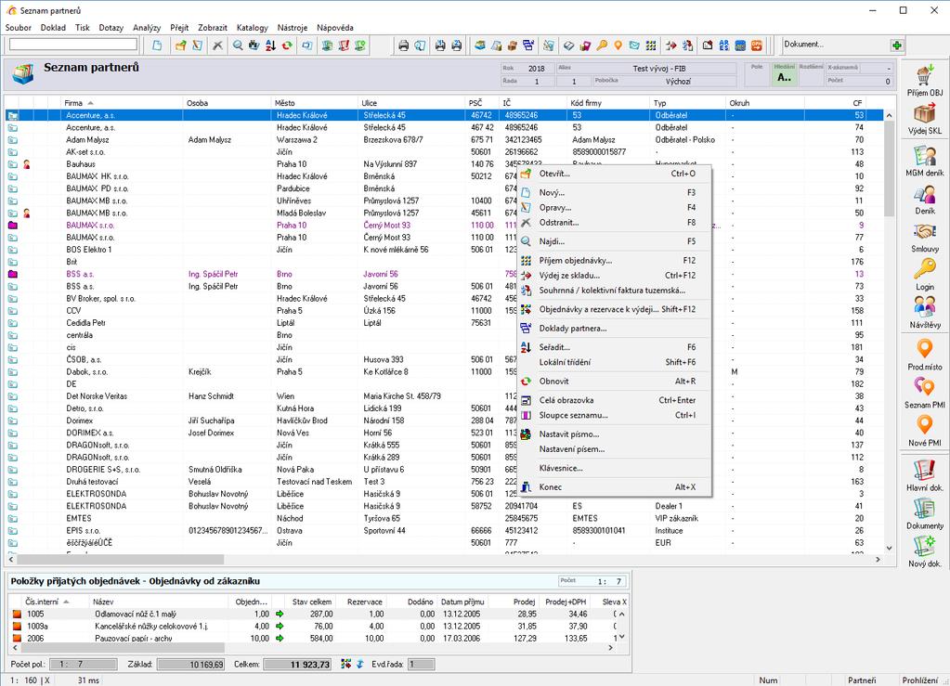Click Nové PMI in the right sidebar
Viewport: 950px width, 686px height.
point(925,431)
